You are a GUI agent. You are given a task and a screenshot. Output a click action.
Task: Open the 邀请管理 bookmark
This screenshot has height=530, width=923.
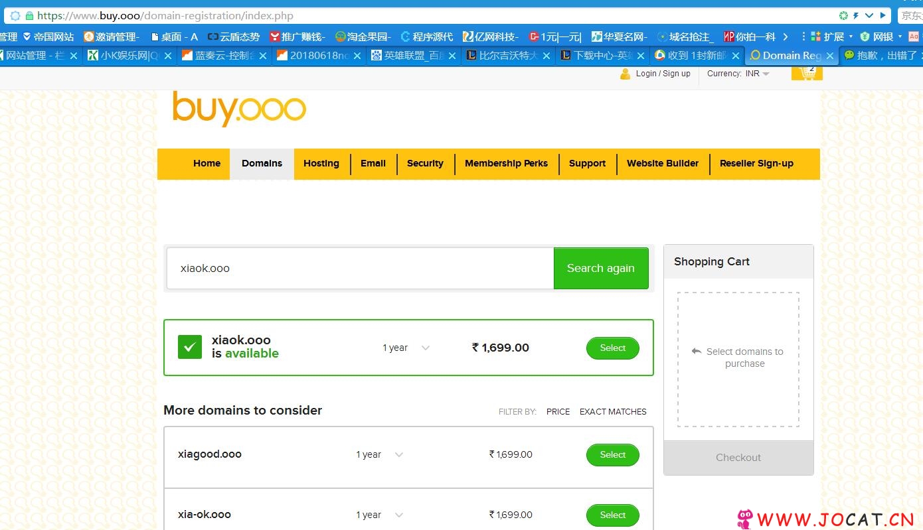point(111,36)
